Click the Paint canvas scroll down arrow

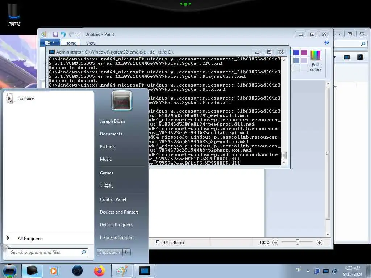[328, 234]
